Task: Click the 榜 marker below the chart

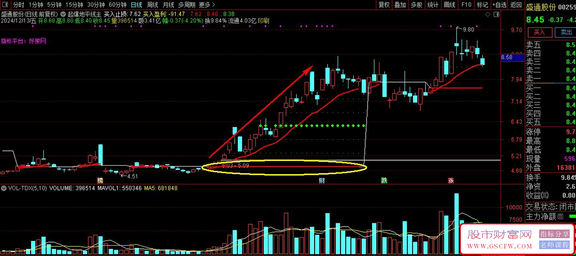Action: pyautogui.click(x=100, y=181)
